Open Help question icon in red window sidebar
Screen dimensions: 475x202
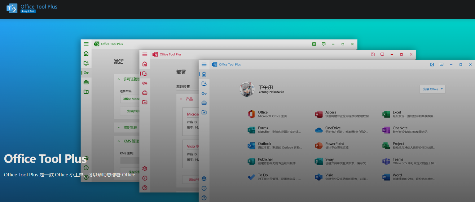[145, 188]
